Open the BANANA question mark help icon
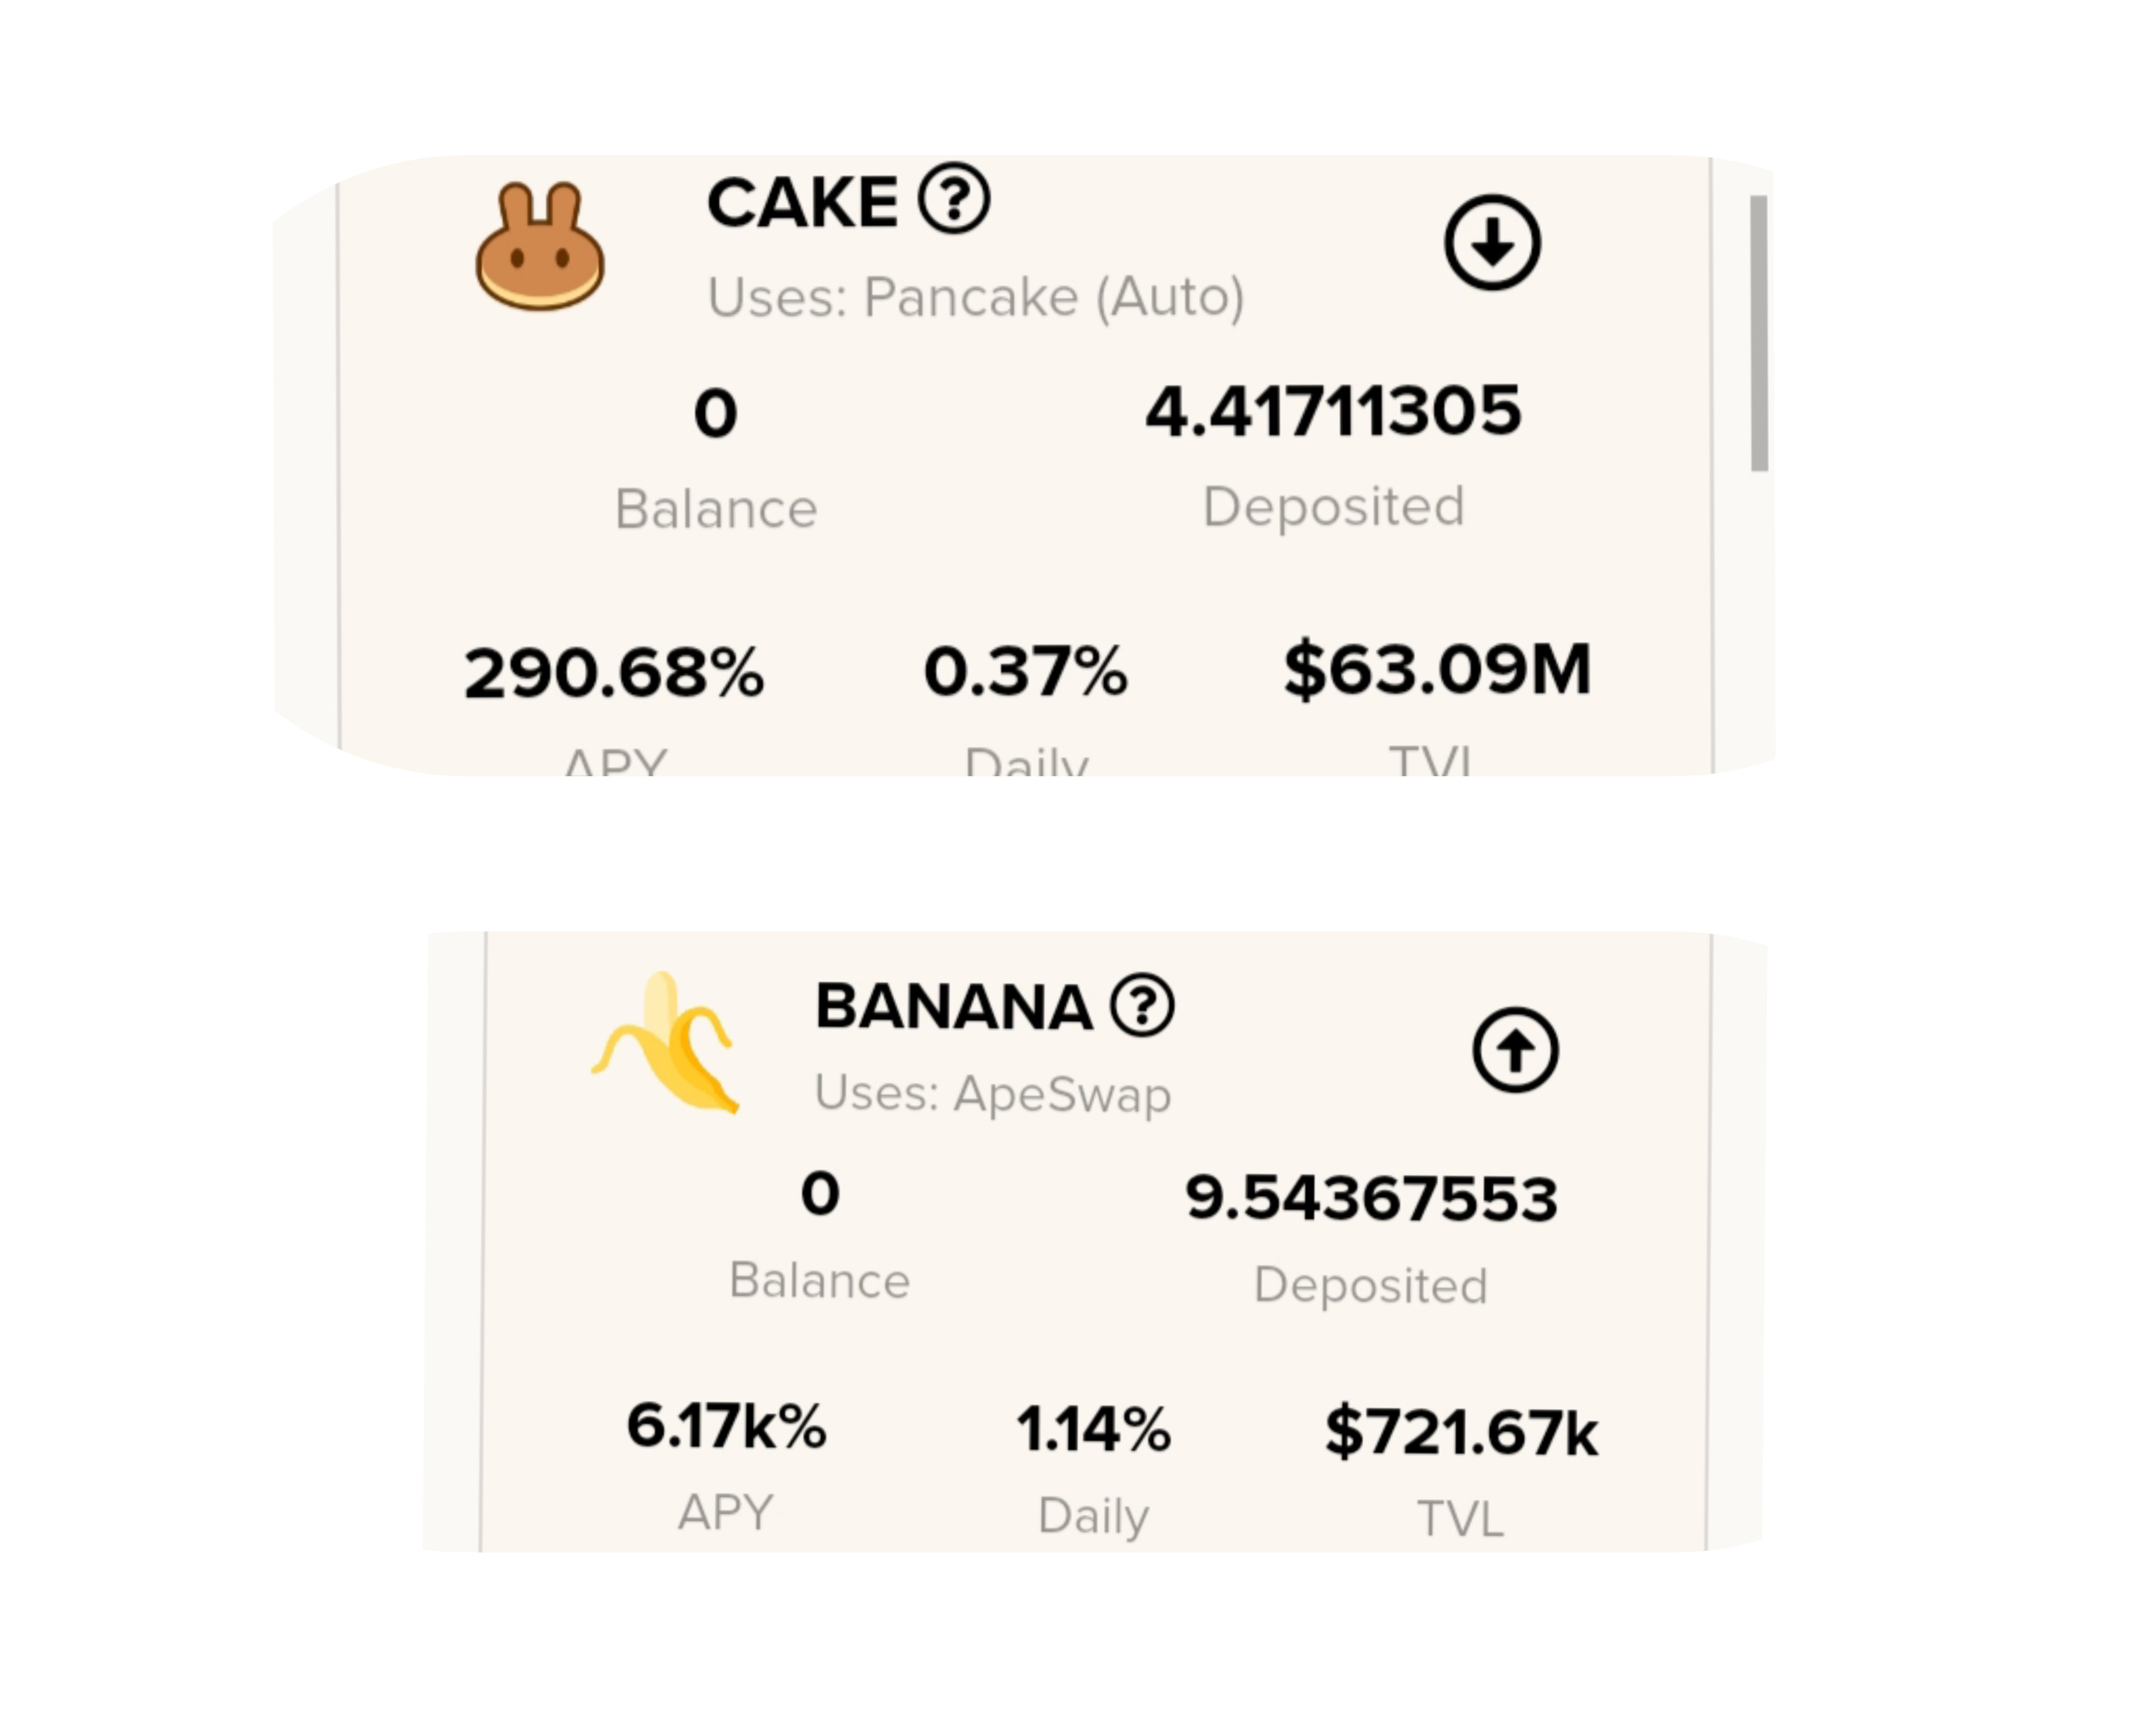The image size is (2156, 1724). pos(1143,1005)
